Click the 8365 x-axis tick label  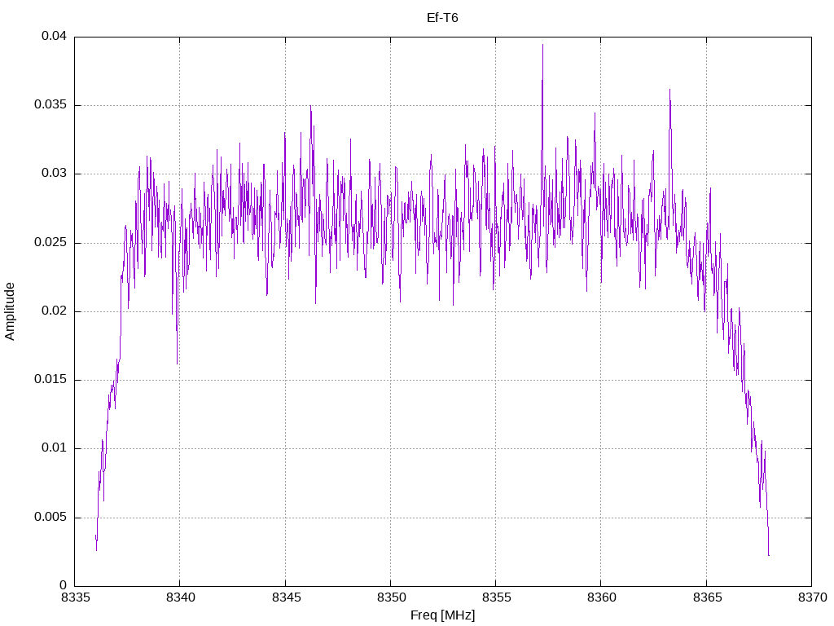707,597
